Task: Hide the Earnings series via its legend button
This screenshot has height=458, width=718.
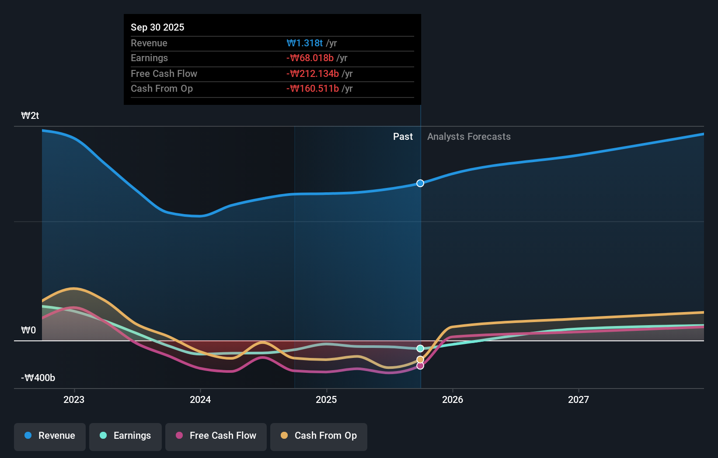Action: tap(125, 436)
